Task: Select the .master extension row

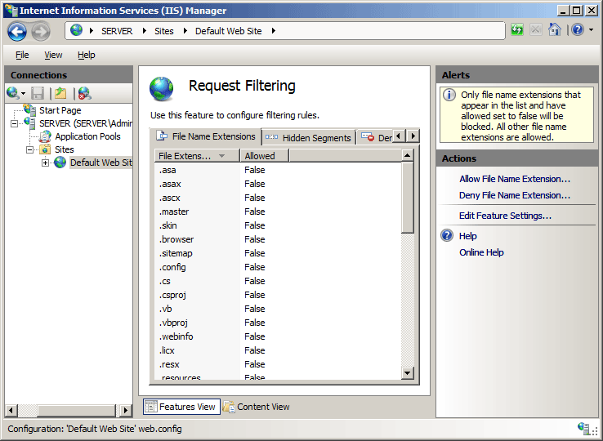Action: [278, 212]
